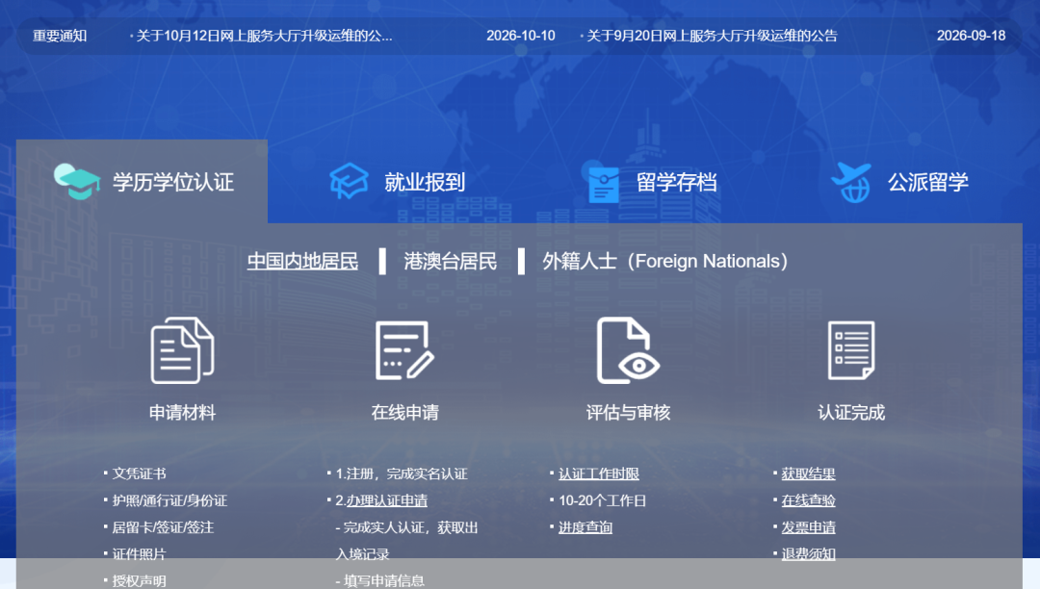
Task: Click the 申请材料 documents icon
Action: (x=182, y=350)
